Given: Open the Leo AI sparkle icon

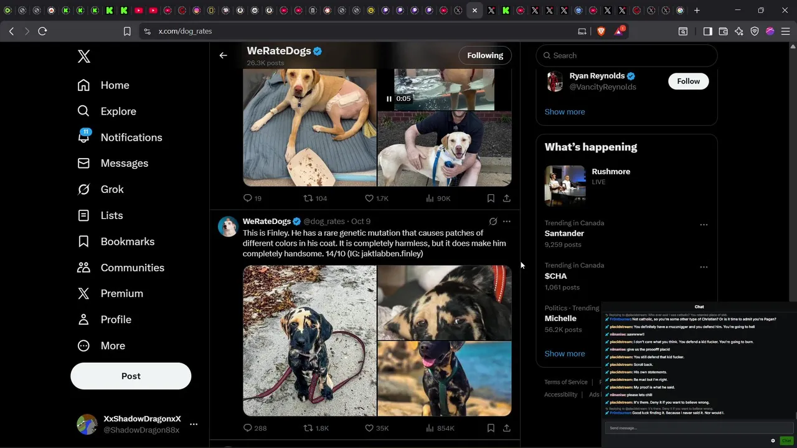Looking at the screenshot, I should 738,31.
